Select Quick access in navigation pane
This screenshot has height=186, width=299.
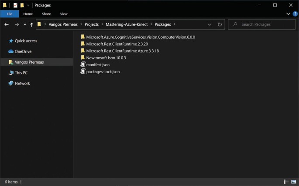point(26,41)
